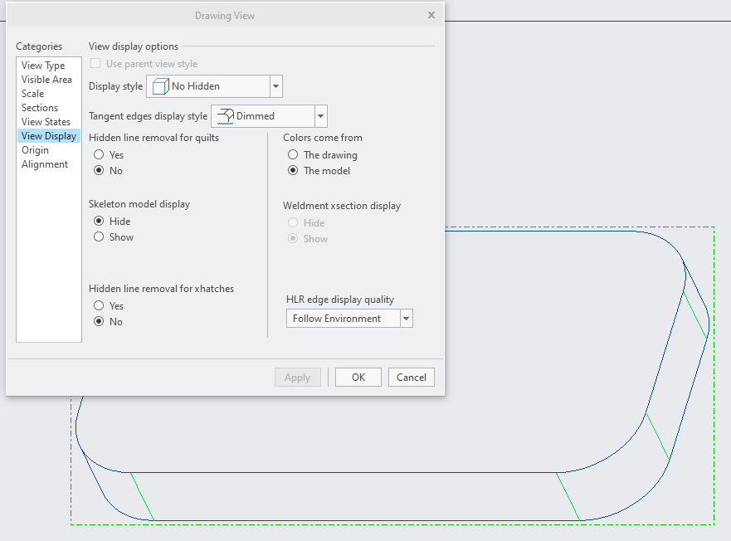731x541 pixels.
Task: Open the View States category
Action: pyautogui.click(x=46, y=122)
